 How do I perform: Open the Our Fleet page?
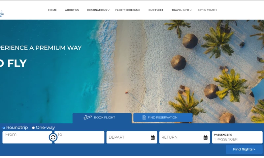156,10
